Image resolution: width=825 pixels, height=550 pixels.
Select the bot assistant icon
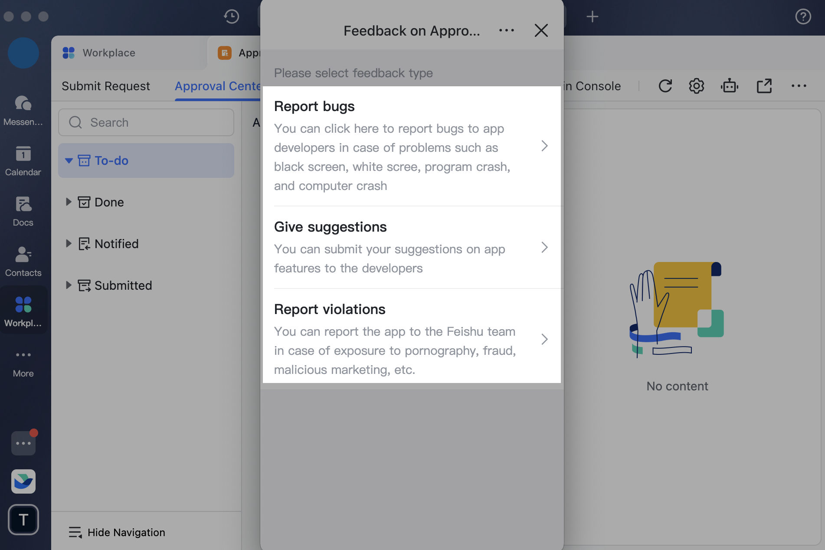point(730,86)
